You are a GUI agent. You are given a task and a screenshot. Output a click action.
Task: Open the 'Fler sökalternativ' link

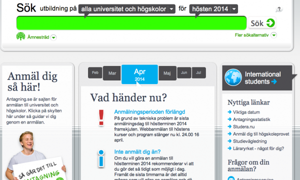coord(251,35)
